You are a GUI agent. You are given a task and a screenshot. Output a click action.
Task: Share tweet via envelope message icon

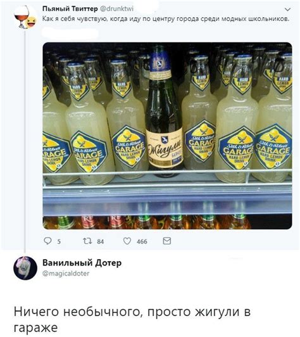[x=167, y=241]
